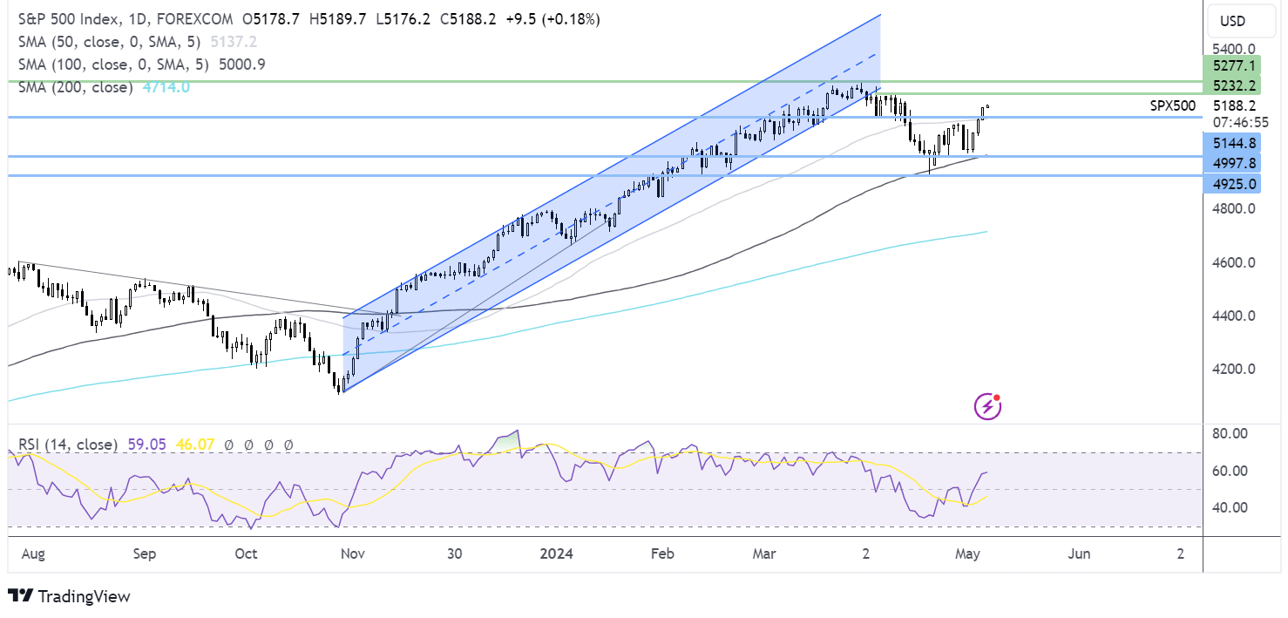Click the open price O5178.7 value

271,18
